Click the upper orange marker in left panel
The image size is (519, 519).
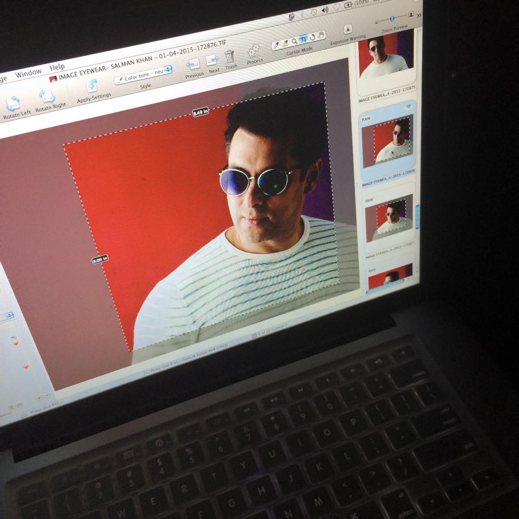coord(15,344)
